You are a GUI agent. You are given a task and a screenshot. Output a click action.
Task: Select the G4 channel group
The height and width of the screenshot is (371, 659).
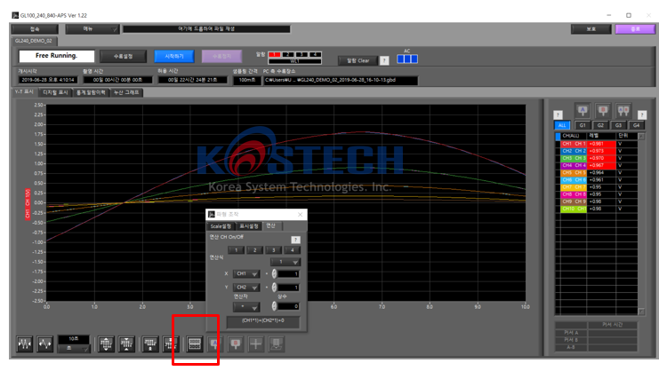[636, 125]
